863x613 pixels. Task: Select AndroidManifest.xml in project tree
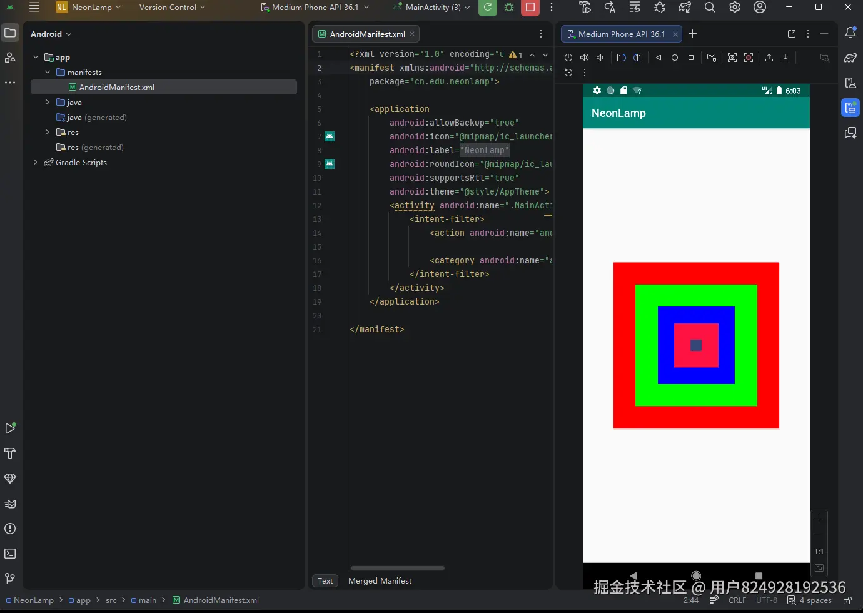pyautogui.click(x=164, y=87)
